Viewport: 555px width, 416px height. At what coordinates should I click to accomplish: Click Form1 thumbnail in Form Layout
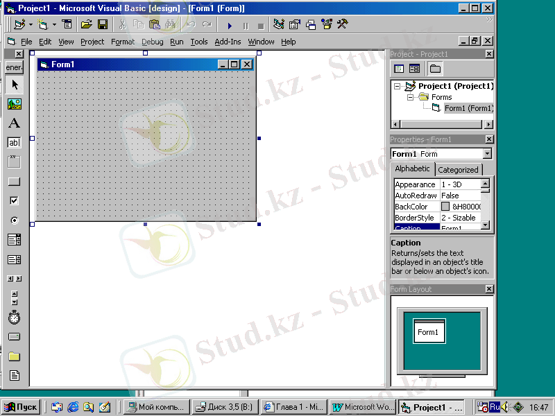click(x=429, y=331)
